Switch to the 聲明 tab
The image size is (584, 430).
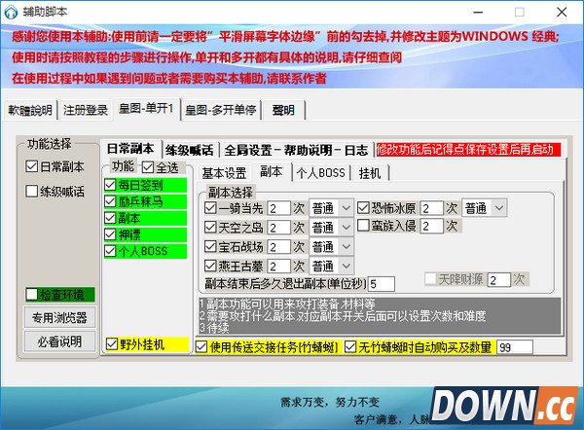click(283, 110)
